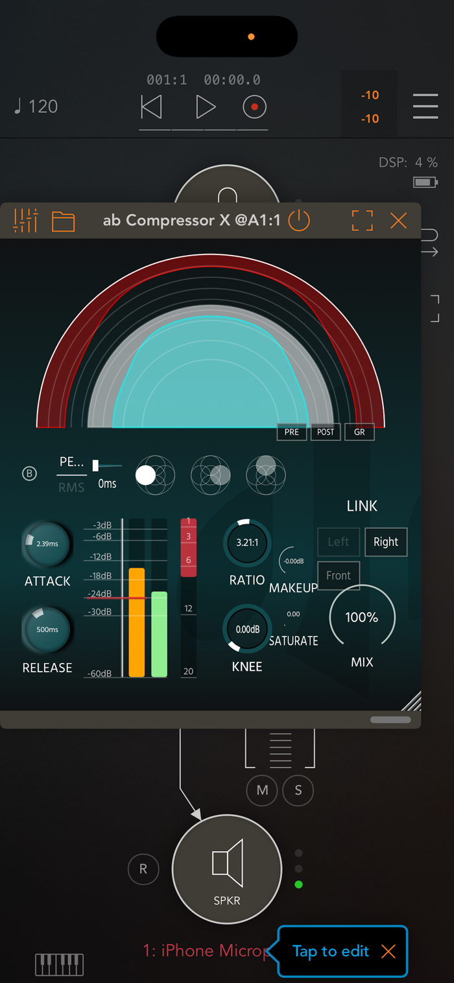Tap the SPKR speaker output node
The height and width of the screenshot is (983, 454).
click(x=227, y=869)
